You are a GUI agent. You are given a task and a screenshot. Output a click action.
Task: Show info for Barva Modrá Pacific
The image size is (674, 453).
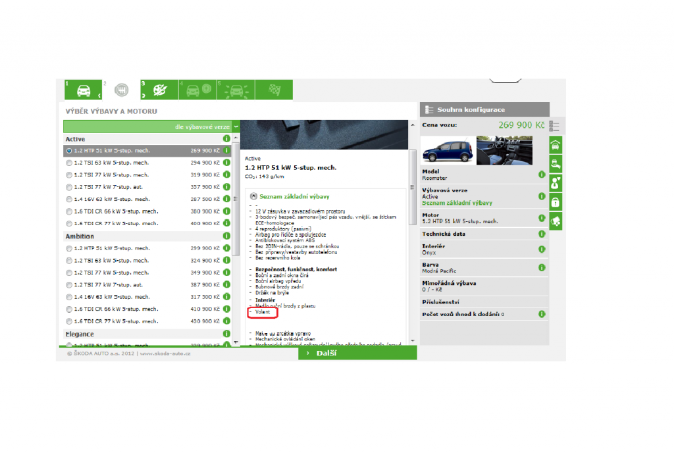542,267
